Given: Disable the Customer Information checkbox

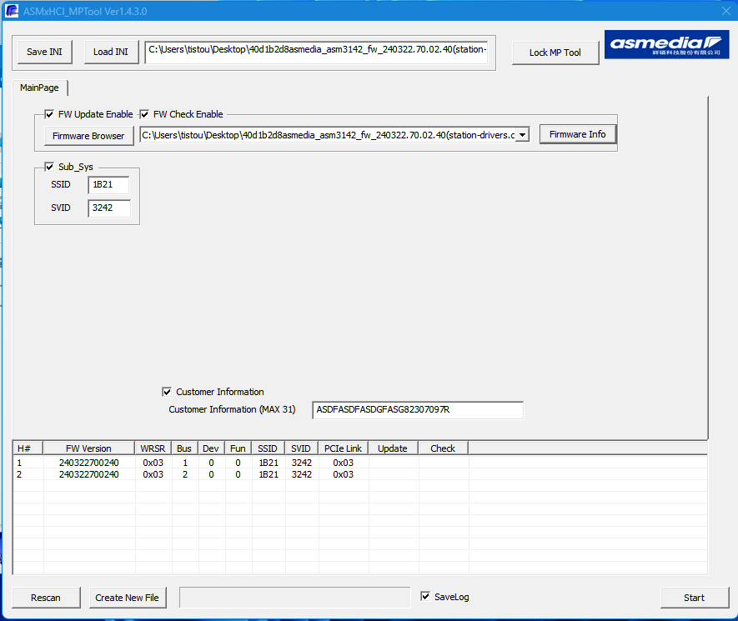Looking at the screenshot, I should tap(167, 392).
